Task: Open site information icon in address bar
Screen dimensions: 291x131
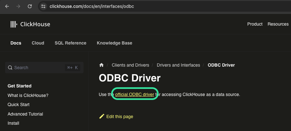Action: point(43,7)
